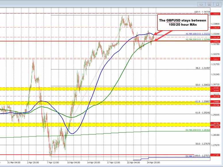Click the chart window minimize button
223x167 pixels.
coord(201,4)
